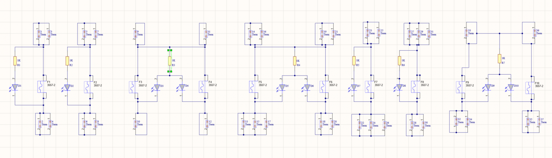552x158 pixels.
Task: Select fuse F4 component
Action: pyautogui.click(x=203, y=87)
